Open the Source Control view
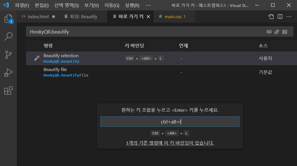Screen dimensions: 297x166 8,55
